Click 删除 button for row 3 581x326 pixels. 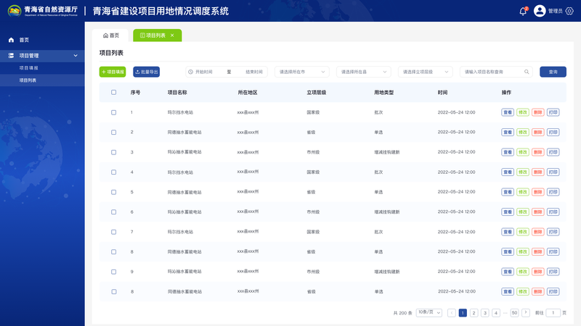pos(537,152)
